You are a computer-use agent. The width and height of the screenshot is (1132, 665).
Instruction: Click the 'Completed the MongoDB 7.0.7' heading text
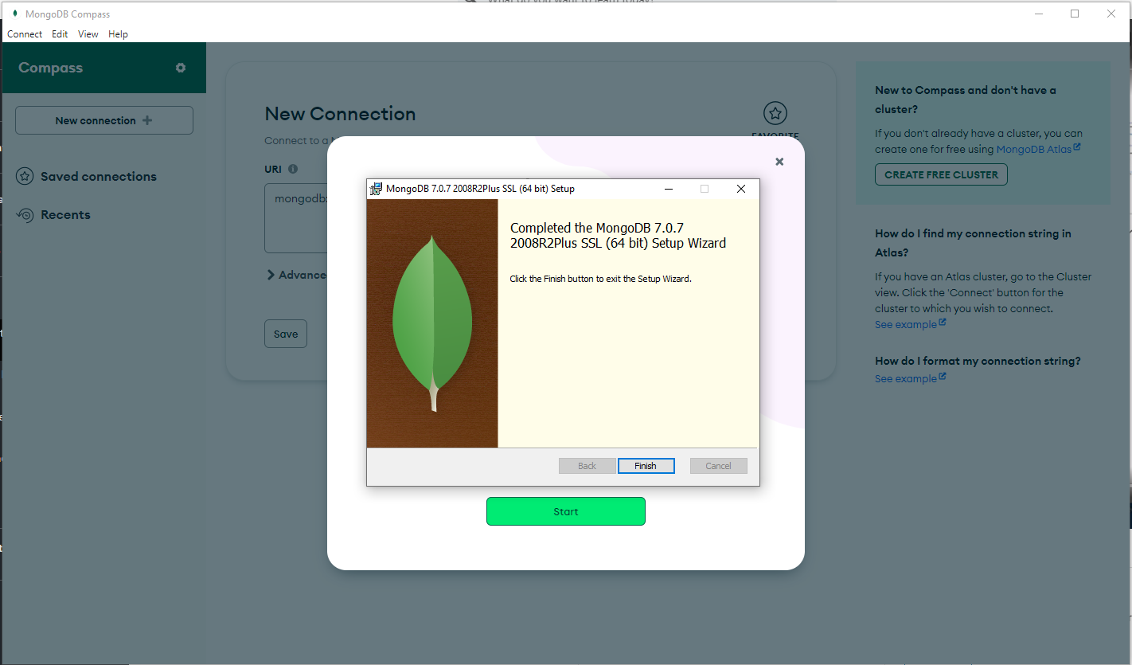618,236
